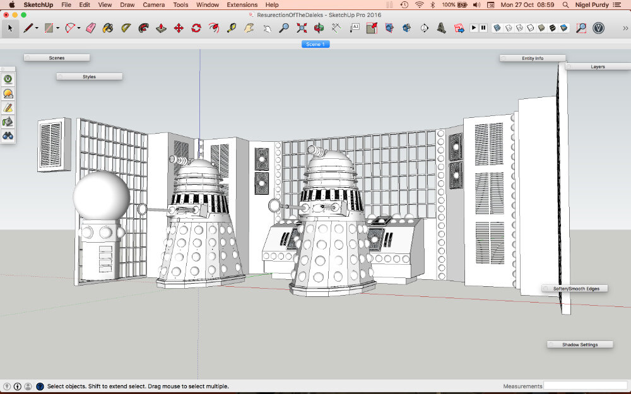Select the Scene 1 tab
This screenshot has height=394, width=631.
point(315,44)
